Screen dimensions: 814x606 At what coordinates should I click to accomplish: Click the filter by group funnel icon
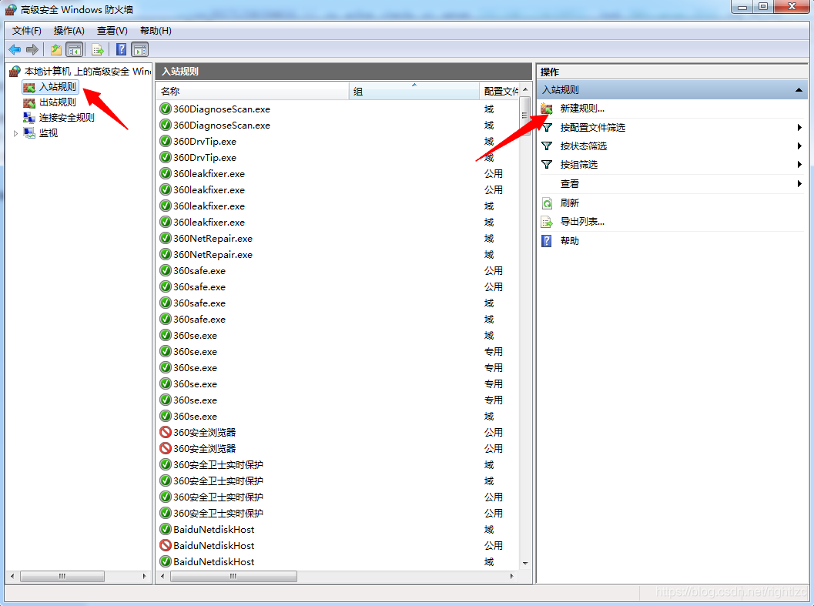(547, 165)
